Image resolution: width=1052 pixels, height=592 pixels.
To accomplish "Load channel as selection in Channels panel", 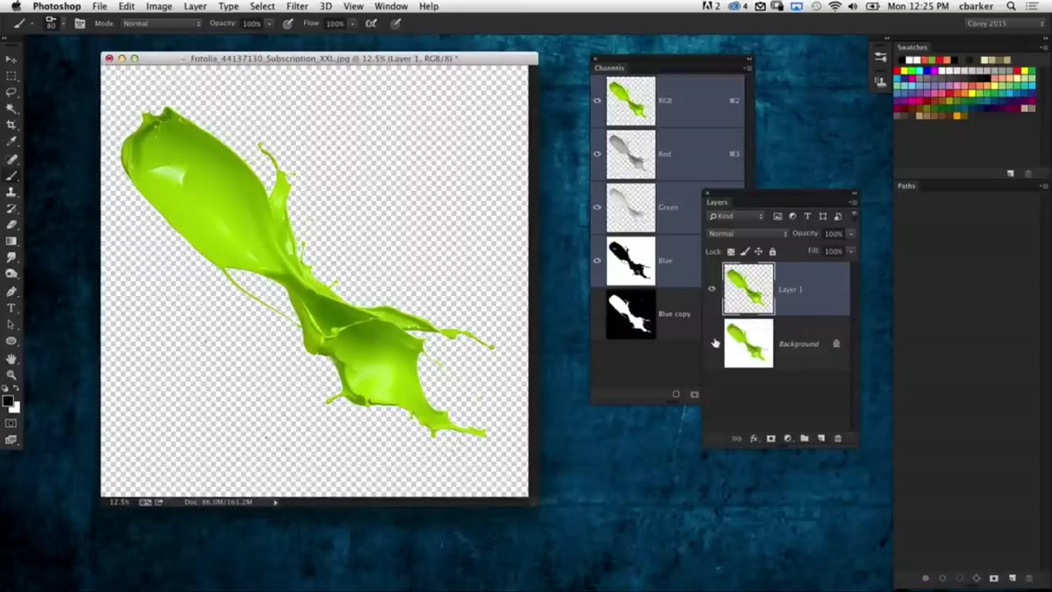I will click(x=676, y=394).
